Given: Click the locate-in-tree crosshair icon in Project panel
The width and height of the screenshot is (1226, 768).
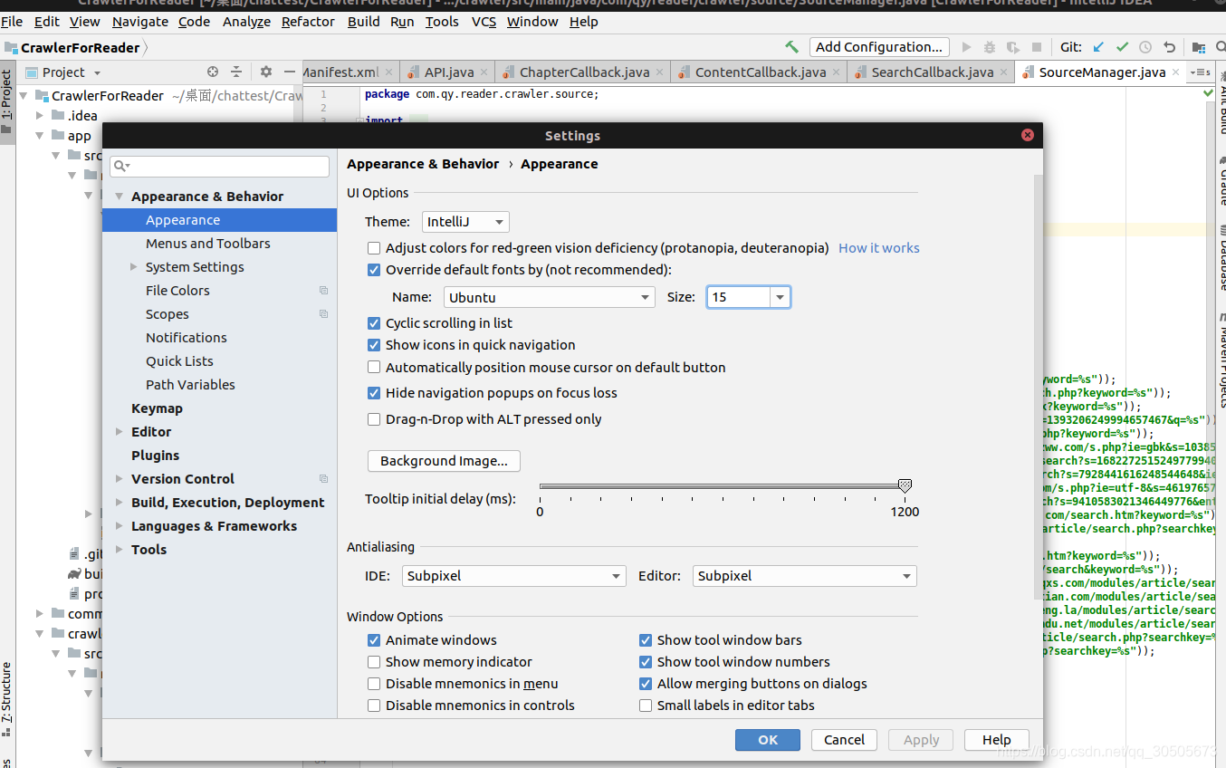Looking at the screenshot, I should click(x=213, y=72).
